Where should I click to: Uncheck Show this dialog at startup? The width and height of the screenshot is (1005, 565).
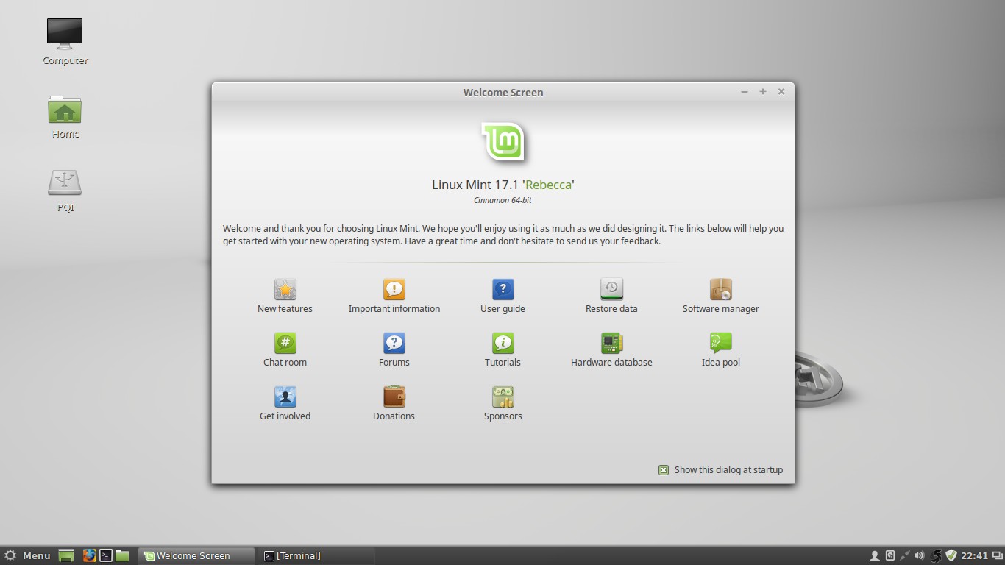664,469
